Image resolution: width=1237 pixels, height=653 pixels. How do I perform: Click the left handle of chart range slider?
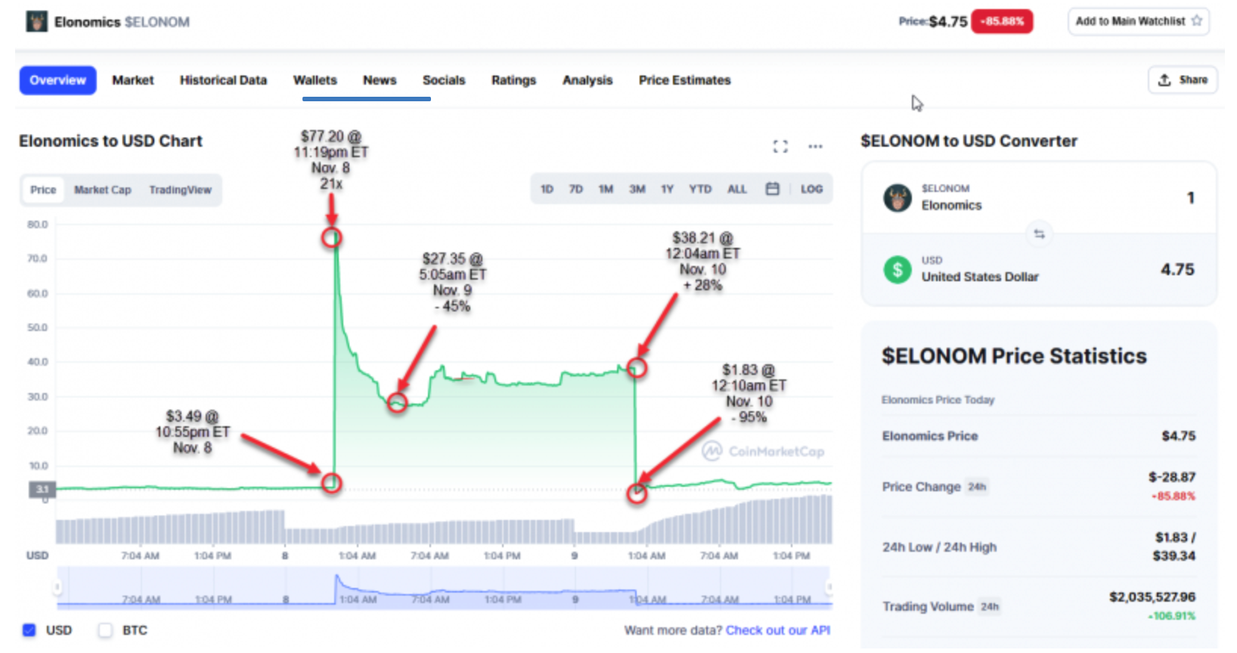(x=57, y=586)
